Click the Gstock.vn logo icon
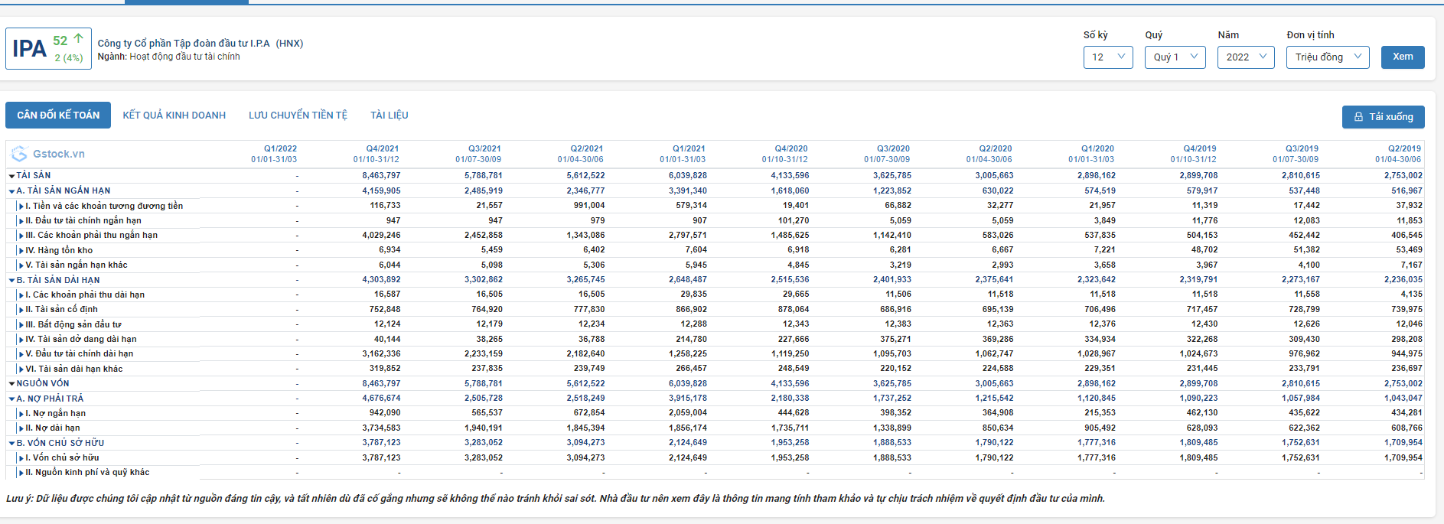The width and height of the screenshot is (1444, 524). [x=19, y=154]
